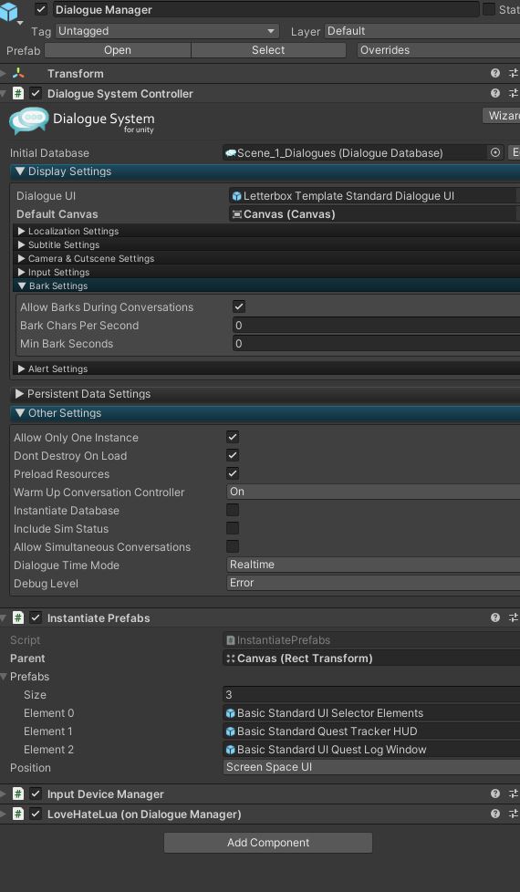Open help for LoveHateLua component
This screenshot has height=892, width=520.
(x=495, y=814)
